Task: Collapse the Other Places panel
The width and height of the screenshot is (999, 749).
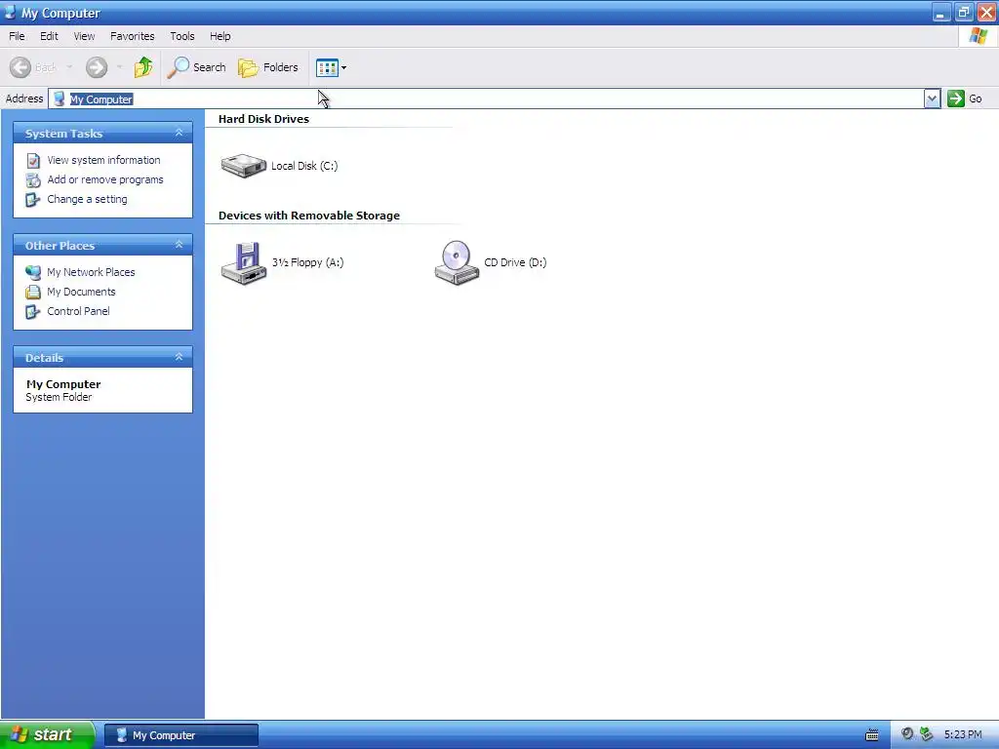Action: point(180,245)
